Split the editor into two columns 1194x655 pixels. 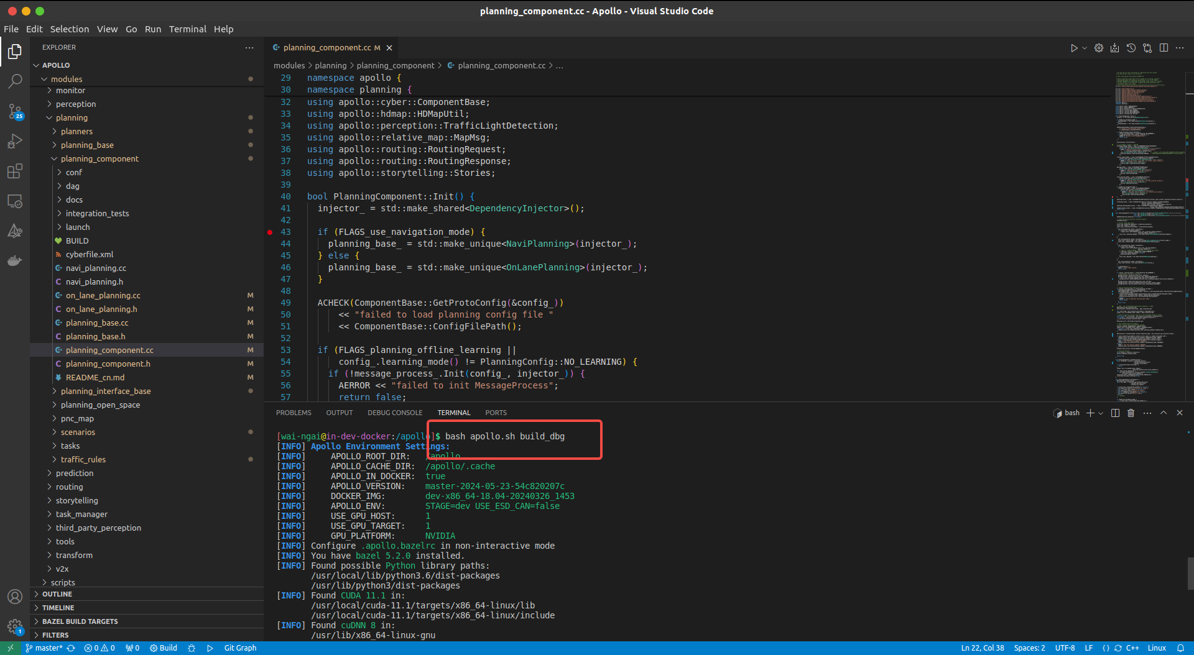tap(1164, 47)
